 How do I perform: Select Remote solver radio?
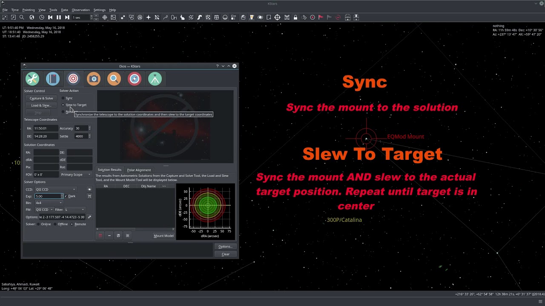[78, 224]
